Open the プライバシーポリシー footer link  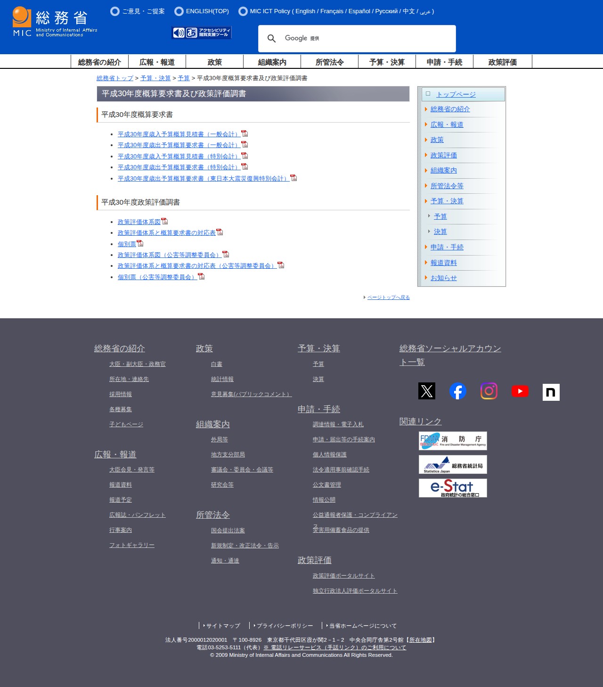click(x=285, y=626)
